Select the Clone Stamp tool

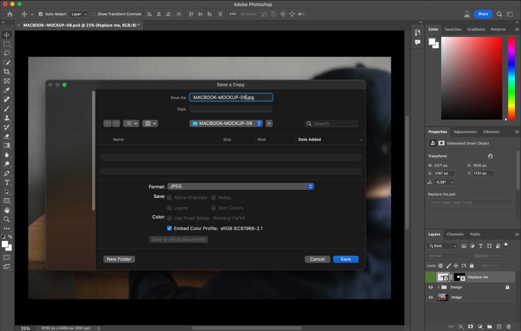tap(7, 118)
